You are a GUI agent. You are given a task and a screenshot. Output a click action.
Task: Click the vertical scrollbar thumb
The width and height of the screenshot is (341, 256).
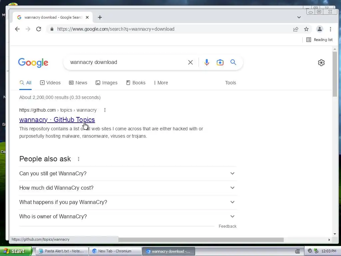(335, 74)
